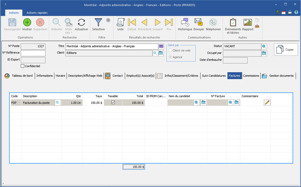The height and width of the screenshot is (187, 301).
Task: Switch to the Commissions tab
Action: (251, 76)
